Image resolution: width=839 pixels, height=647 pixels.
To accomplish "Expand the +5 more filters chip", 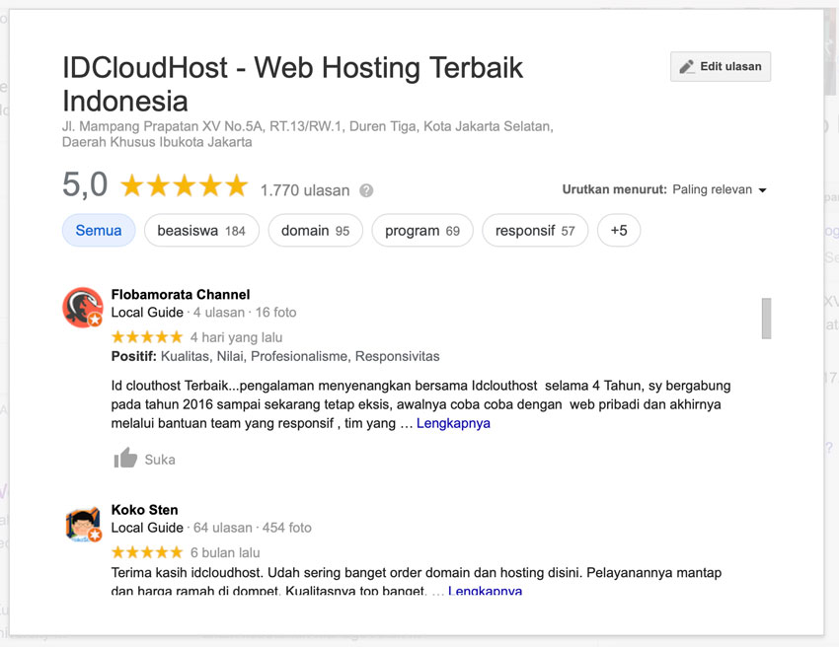I will point(619,231).
